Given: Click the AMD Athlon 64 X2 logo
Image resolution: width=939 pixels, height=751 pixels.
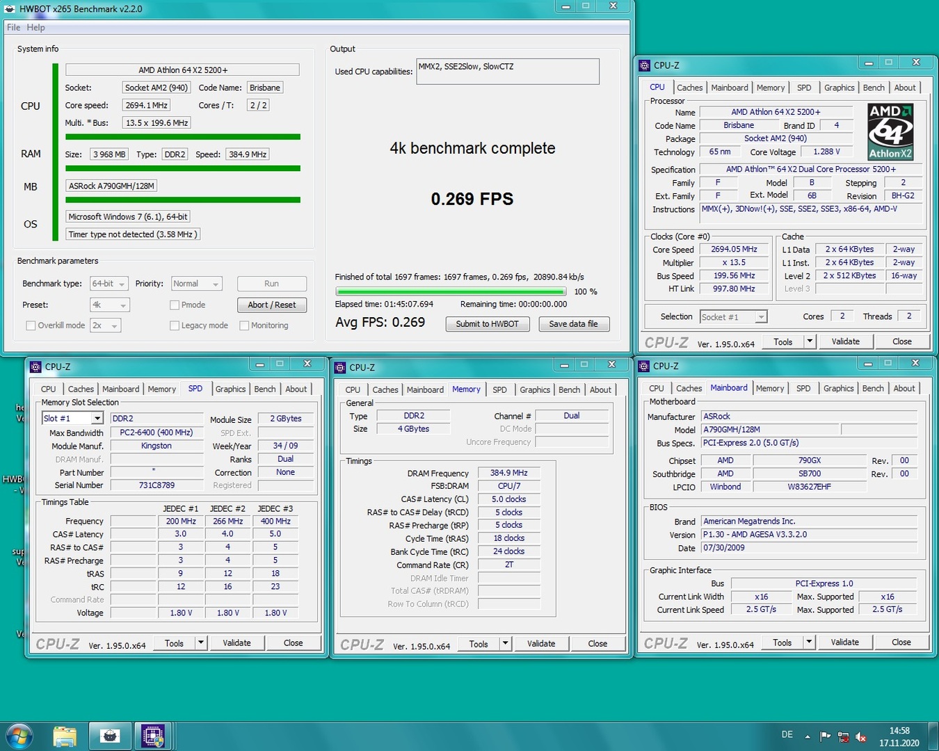Looking at the screenshot, I should 891,132.
